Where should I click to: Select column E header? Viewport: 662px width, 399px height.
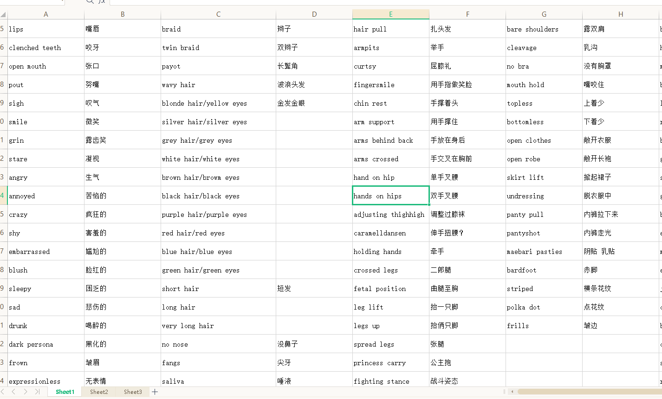tap(390, 14)
